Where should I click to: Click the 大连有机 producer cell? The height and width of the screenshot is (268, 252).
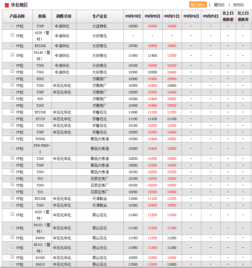(x=99, y=26)
